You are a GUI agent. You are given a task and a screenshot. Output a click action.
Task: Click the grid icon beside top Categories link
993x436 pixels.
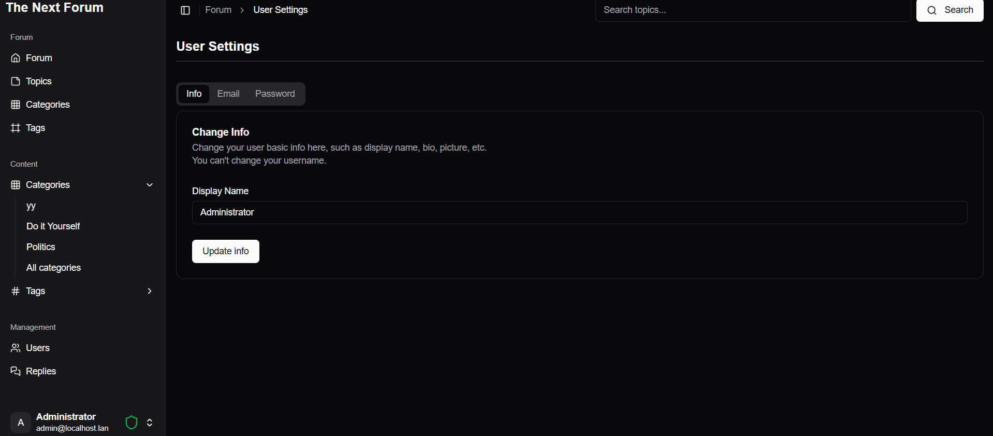pyautogui.click(x=16, y=105)
